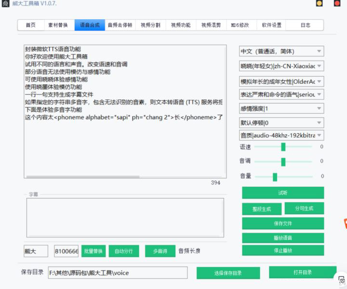Click the 打开目录 button

[x=303, y=272]
